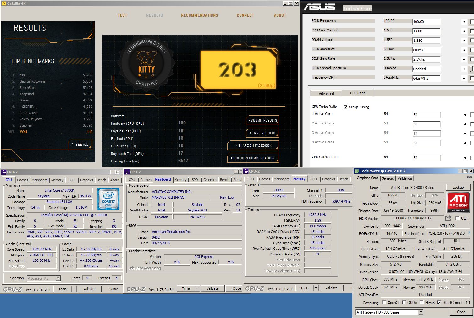Open the Processor #1 selection dropdown
The image size is (474, 318).
tap(58, 278)
